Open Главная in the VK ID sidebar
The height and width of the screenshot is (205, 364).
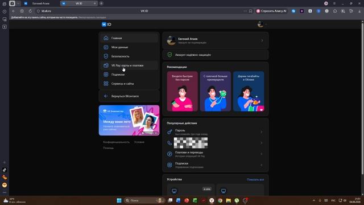coord(129,38)
